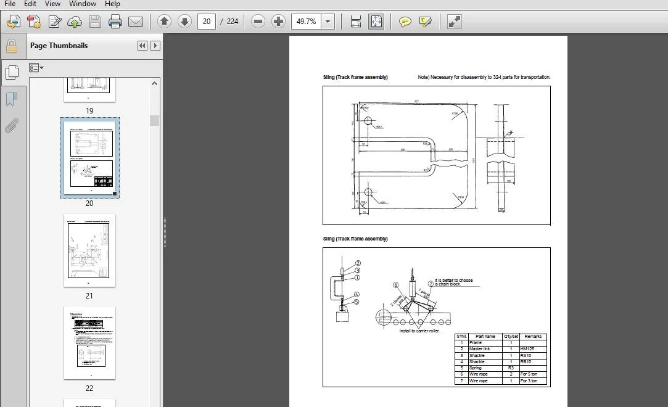
Task: Click the Print icon
Action: tap(115, 22)
